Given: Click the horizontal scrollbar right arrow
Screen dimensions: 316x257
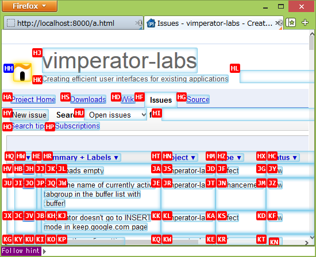Looking at the screenshot, I should 307,243.
